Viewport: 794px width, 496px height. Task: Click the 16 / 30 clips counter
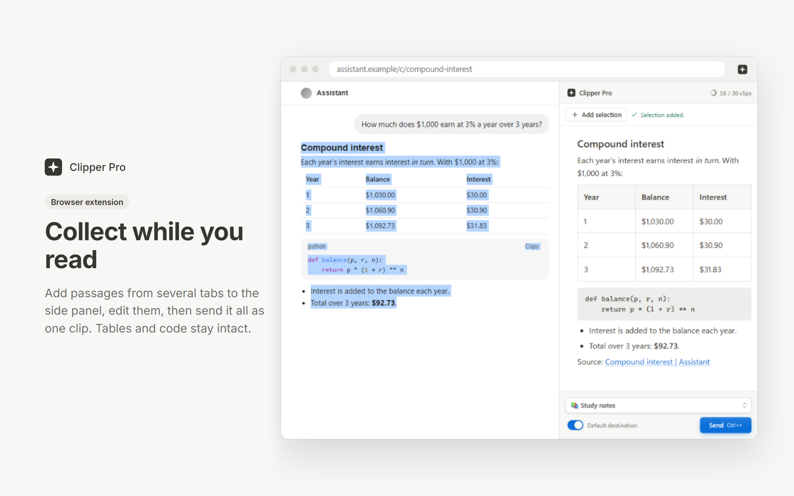click(x=735, y=93)
